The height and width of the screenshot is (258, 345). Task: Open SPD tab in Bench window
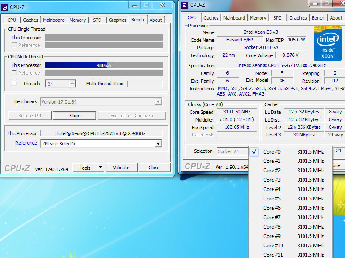(97, 20)
